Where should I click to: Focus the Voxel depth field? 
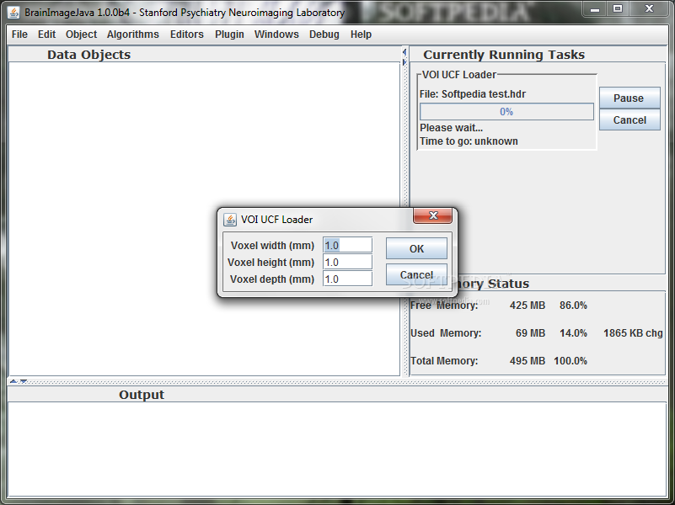[x=347, y=279]
